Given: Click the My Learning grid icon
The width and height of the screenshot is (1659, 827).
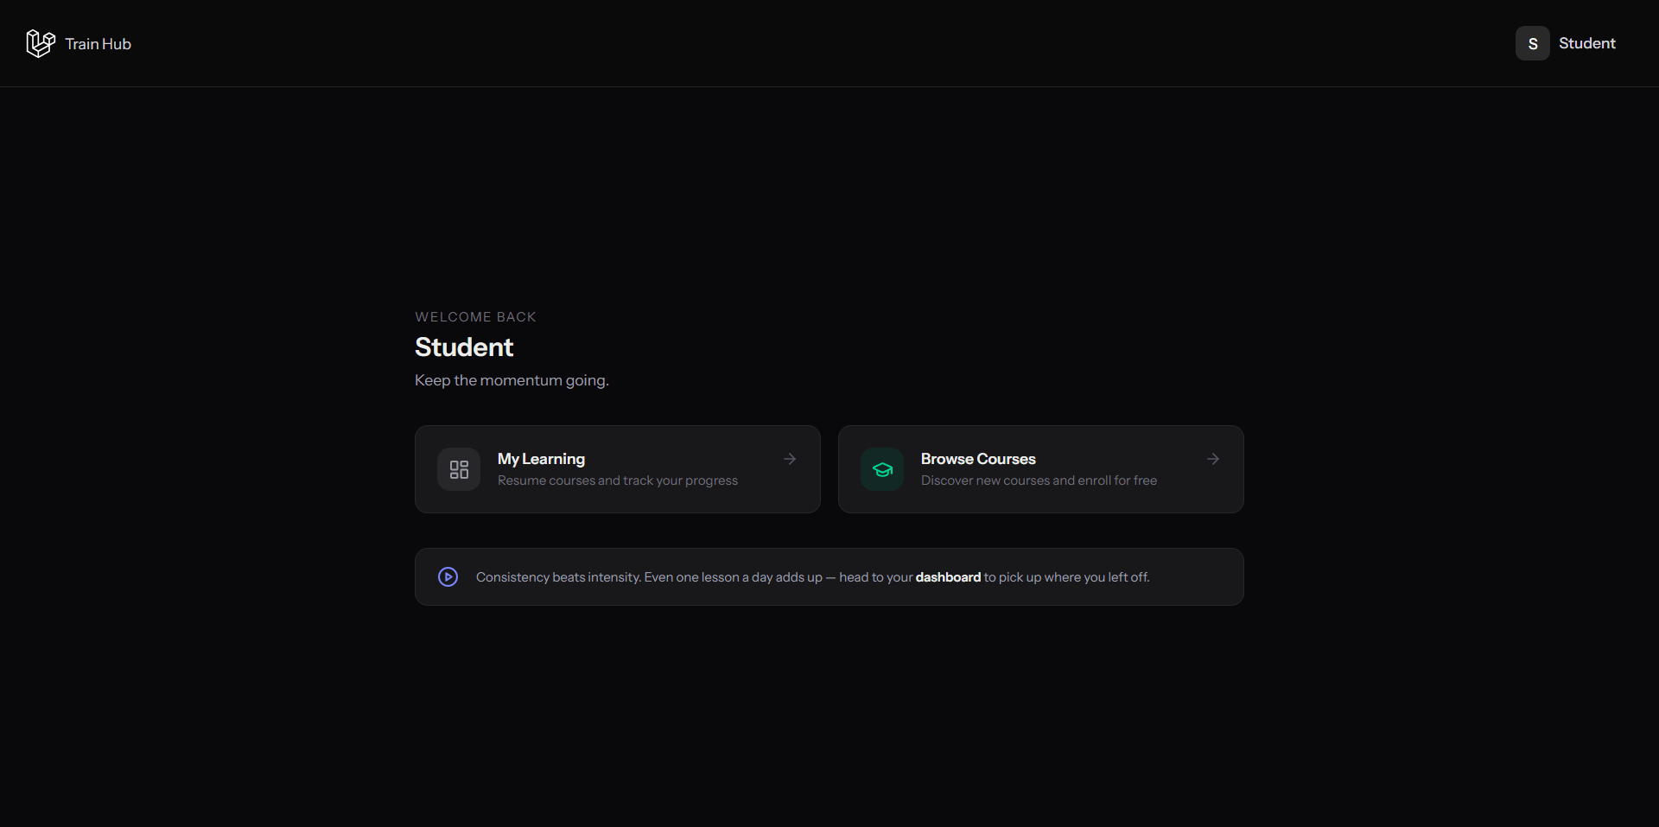Looking at the screenshot, I should tap(459, 469).
